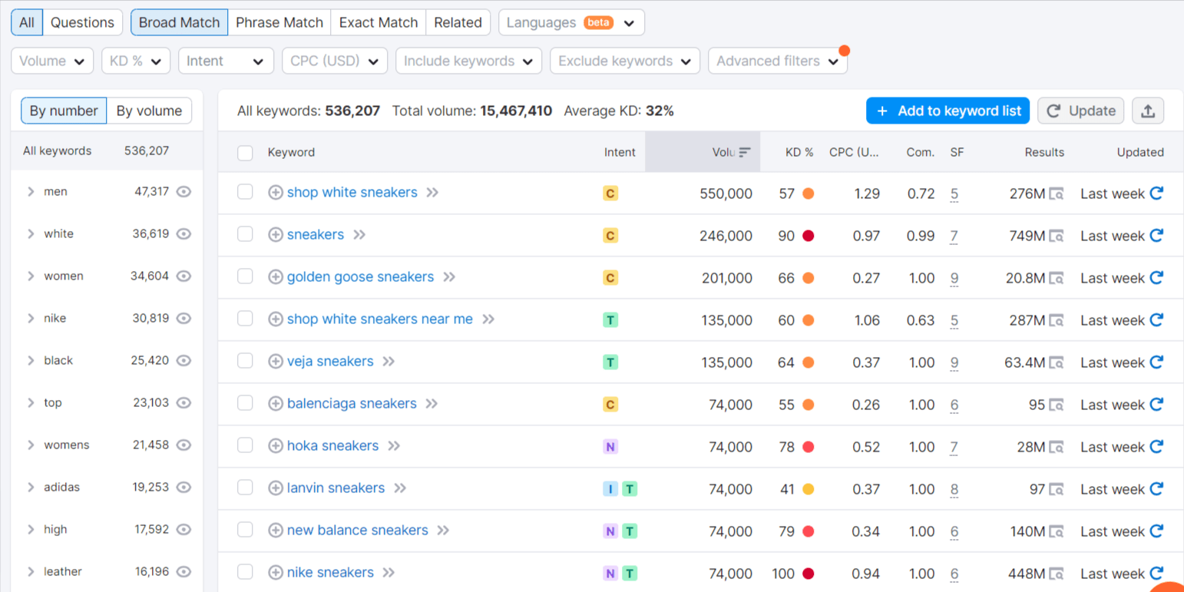Toggle eye icon for 'nike' group
The width and height of the screenshot is (1184, 592).
point(184,318)
